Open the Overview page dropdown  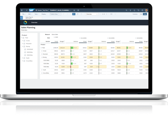pyautogui.click(x=92, y=14)
